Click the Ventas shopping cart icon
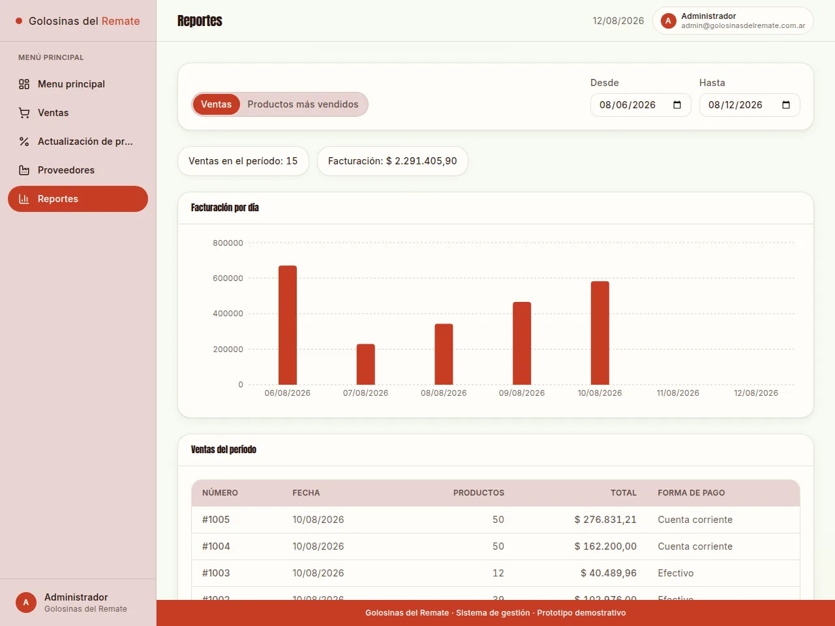This screenshot has height=626, width=835. coord(24,113)
